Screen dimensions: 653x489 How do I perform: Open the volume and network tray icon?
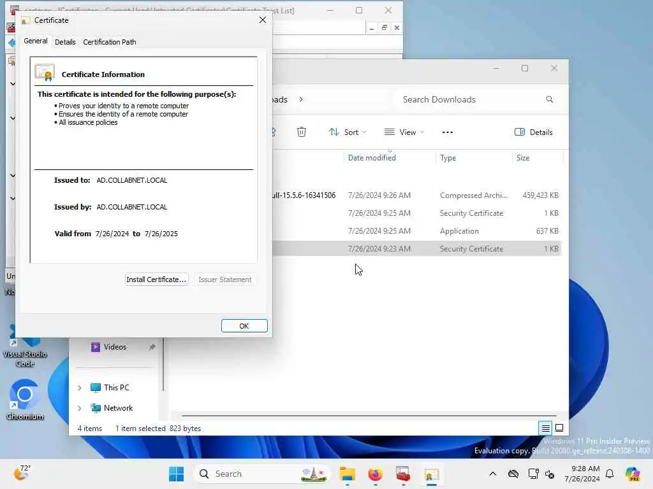point(550,474)
